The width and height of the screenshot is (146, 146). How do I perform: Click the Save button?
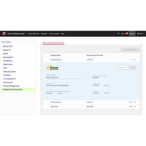click(x=132, y=68)
